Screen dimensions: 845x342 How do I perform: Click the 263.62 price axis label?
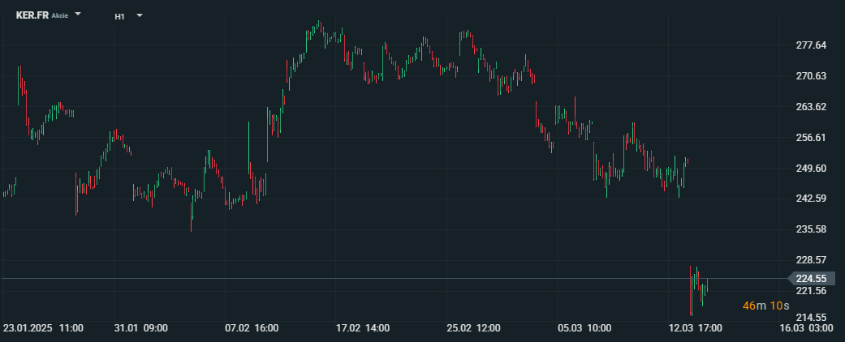(812, 107)
